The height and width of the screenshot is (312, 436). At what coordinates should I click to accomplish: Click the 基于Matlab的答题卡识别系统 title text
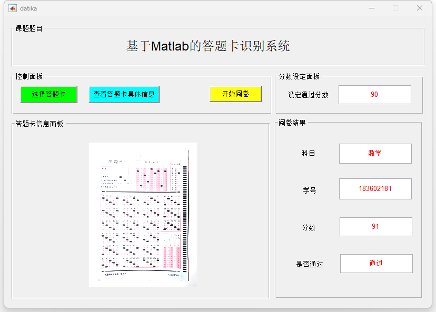pyautogui.click(x=207, y=46)
